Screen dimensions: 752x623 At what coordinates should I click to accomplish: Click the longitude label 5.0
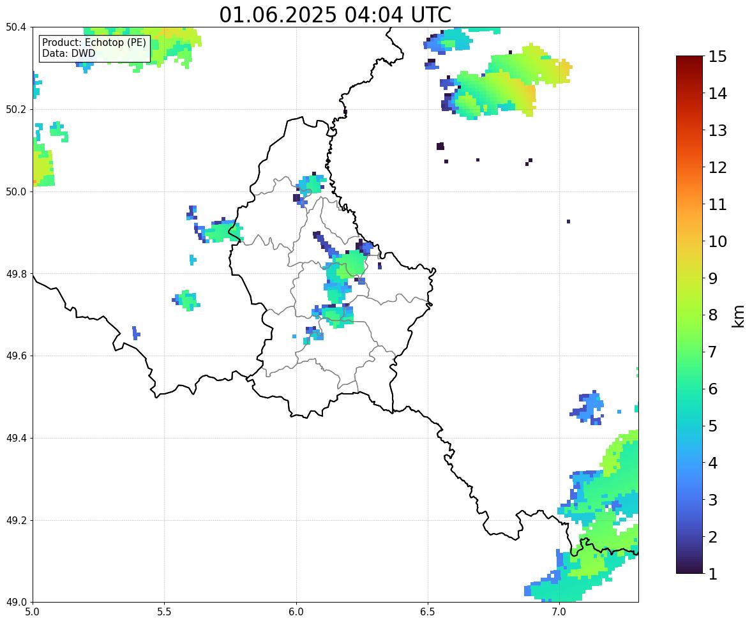33,612
